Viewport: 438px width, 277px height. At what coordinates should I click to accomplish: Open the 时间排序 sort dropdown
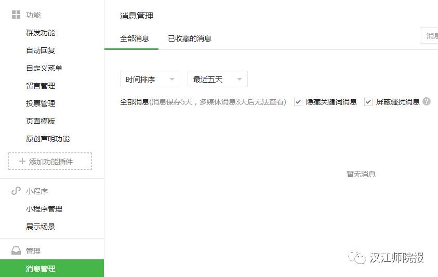tap(150, 80)
